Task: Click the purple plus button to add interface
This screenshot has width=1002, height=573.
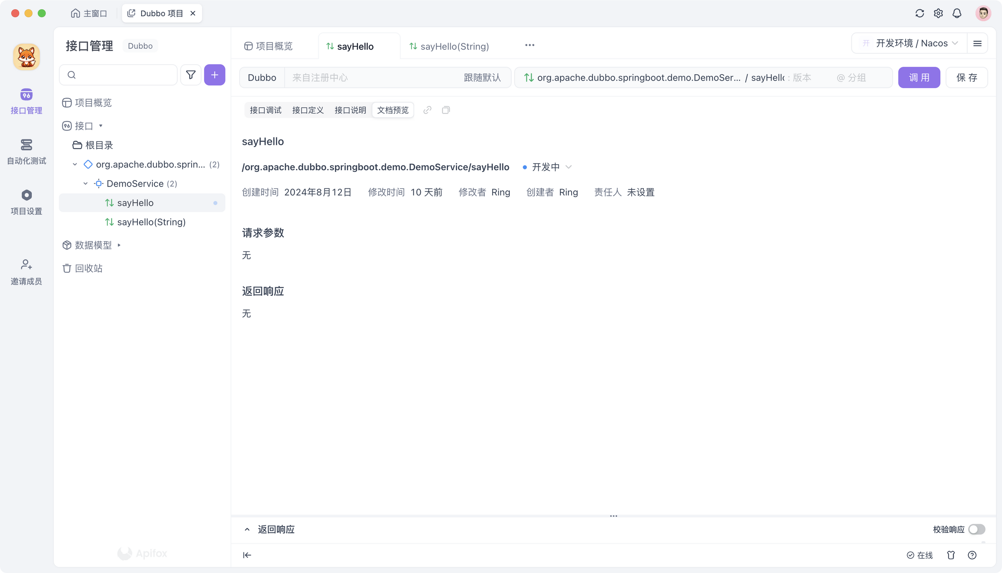Action: 215,75
